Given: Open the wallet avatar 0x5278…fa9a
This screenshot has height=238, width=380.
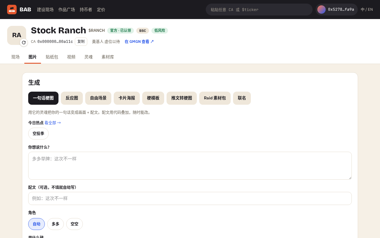Looking at the screenshot, I should tap(337, 10).
